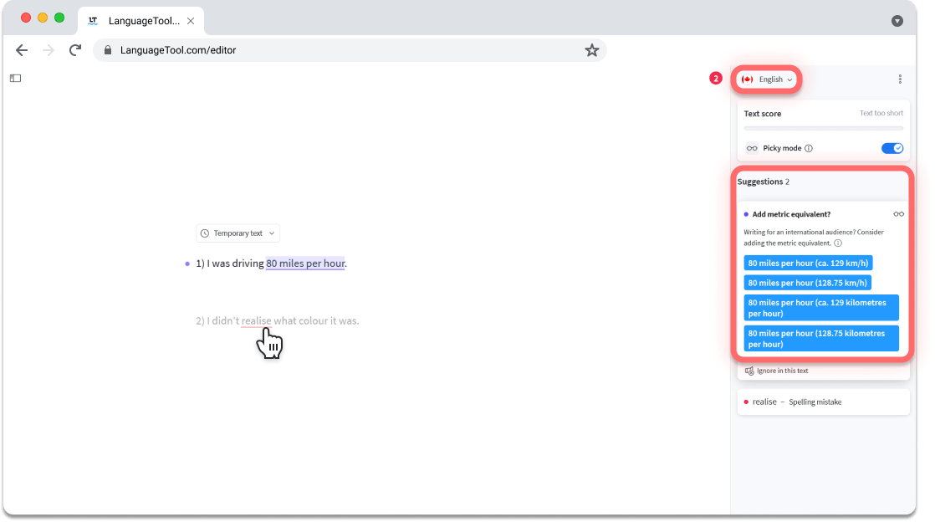This screenshot has height=522, width=935.
Task: Choose ca. 129 kilometres per hour suggestion
Action: [x=821, y=308]
